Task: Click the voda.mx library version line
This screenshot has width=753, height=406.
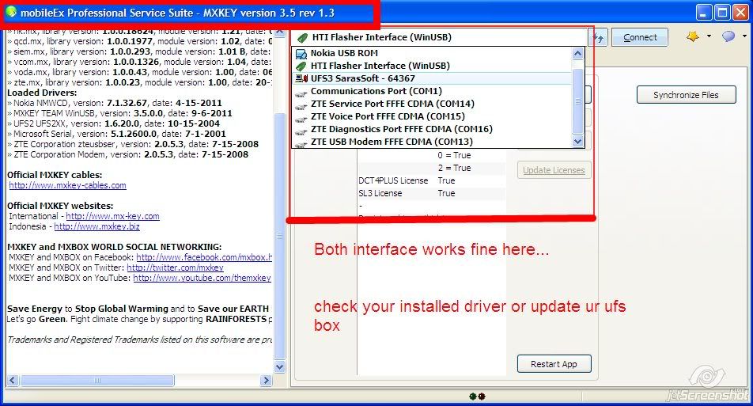Action: [x=140, y=72]
